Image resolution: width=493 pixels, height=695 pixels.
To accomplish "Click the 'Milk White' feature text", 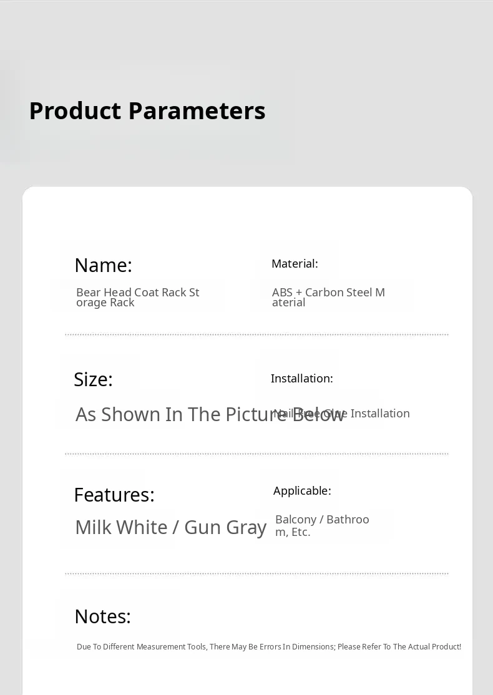I will (x=121, y=528).
